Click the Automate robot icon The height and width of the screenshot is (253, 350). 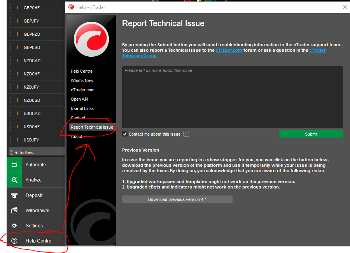(14, 165)
